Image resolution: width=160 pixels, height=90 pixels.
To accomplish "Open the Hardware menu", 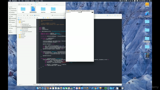I will (27, 1).
